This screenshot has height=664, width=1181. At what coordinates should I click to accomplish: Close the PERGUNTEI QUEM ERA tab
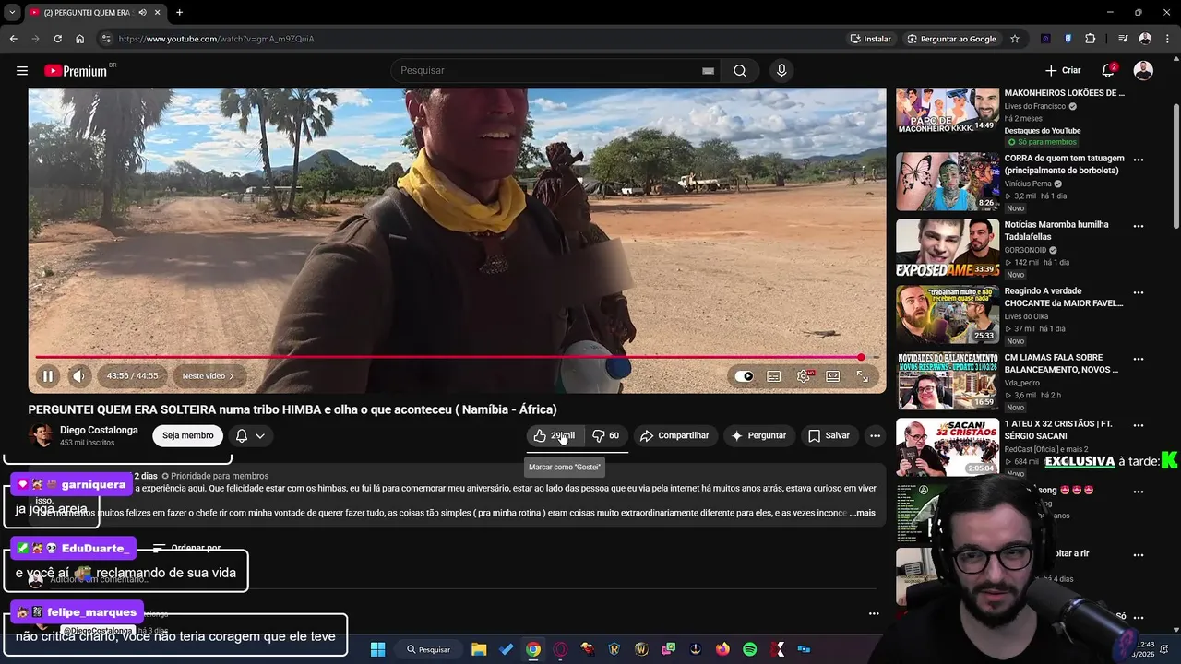[x=158, y=13]
